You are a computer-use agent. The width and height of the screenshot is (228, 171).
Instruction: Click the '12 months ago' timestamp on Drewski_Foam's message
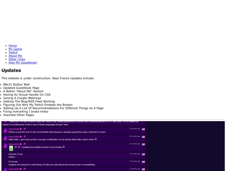135,154
